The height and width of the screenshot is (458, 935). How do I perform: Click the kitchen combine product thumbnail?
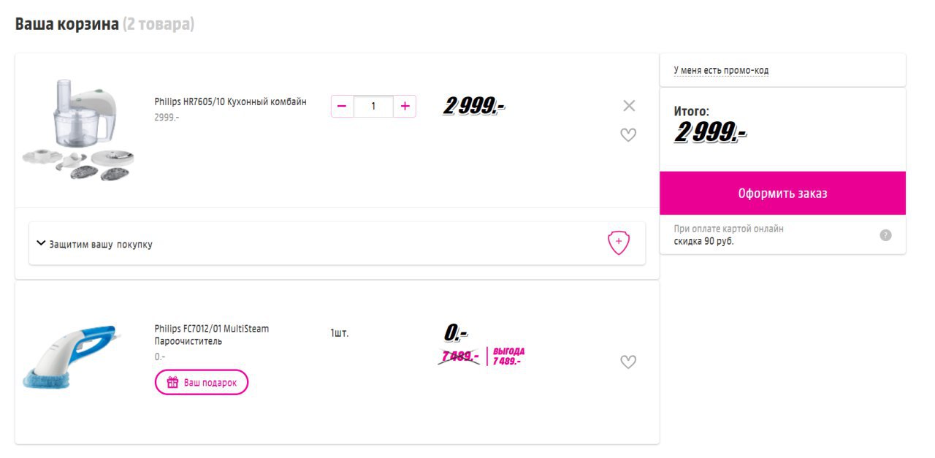(79, 130)
